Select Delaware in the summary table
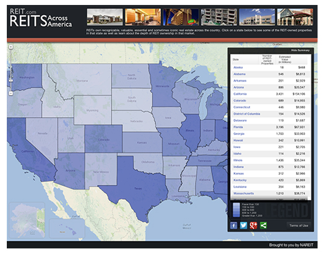The height and width of the screenshot is (254, 325). [240, 120]
